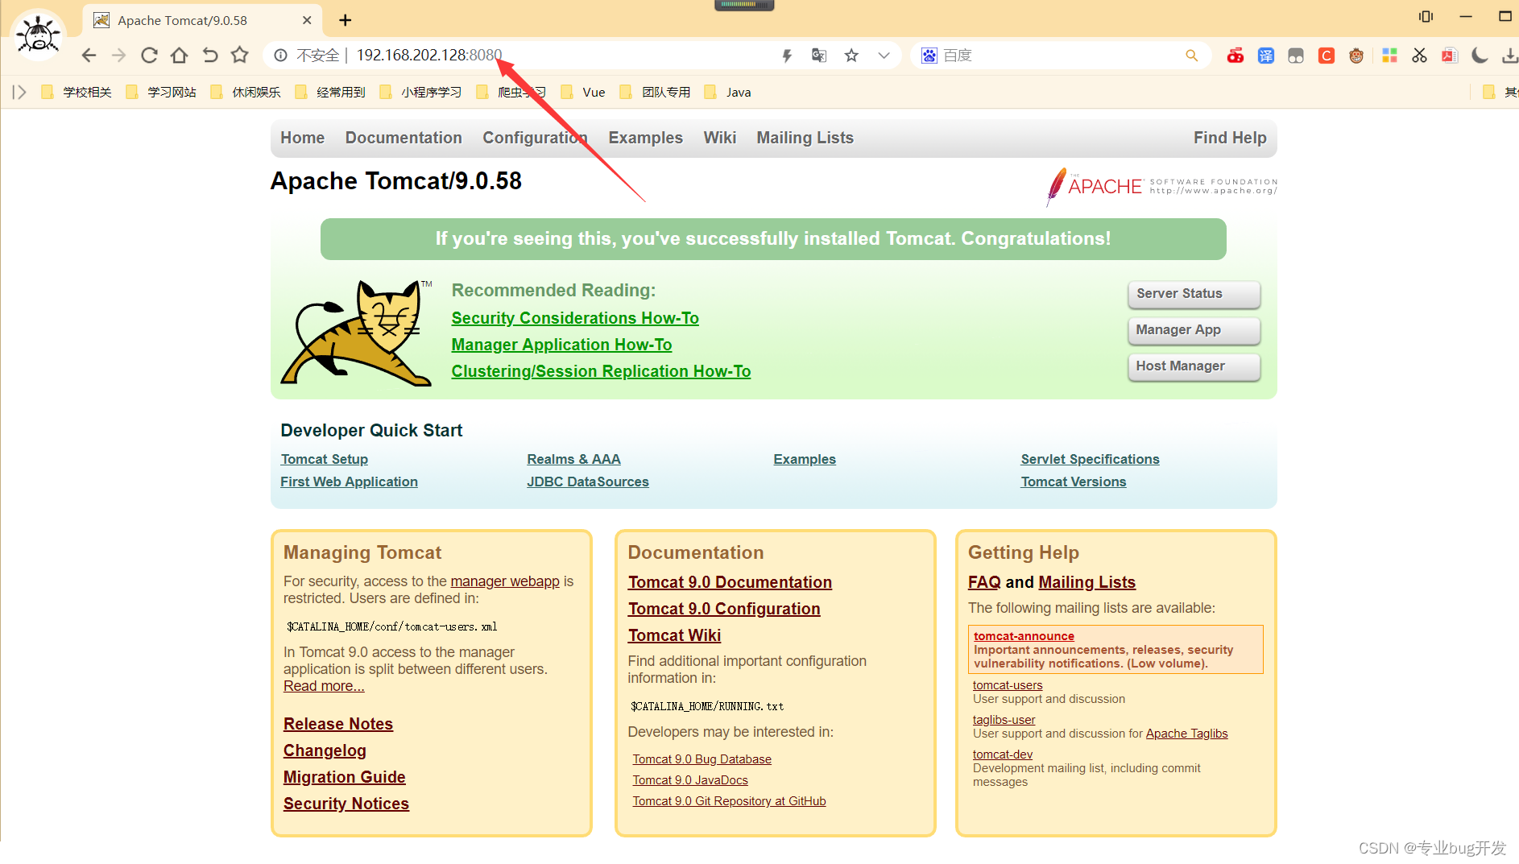
Task: Open the Migration Guide link
Action: (x=344, y=777)
